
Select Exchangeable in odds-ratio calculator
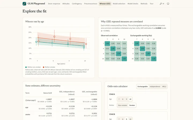pos(143,86)
